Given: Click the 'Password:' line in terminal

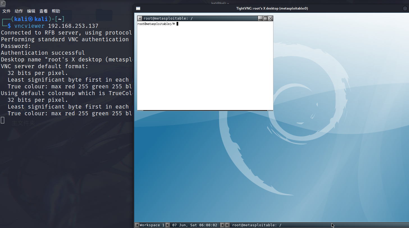Looking at the screenshot, I should pyautogui.click(x=16, y=46).
